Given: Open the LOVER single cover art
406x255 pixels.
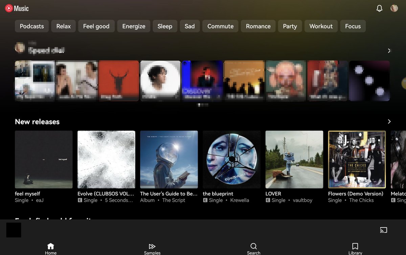Looking at the screenshot, I should pyautogui.click(x=294, y=160).
